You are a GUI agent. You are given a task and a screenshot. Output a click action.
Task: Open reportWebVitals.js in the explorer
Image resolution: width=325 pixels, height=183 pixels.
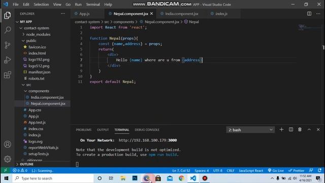click(x=43, y=147)
